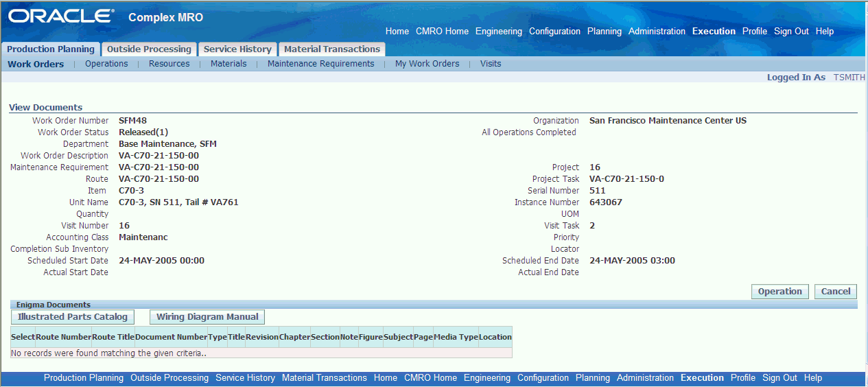Click the Location column header

pyautogui.click(x=495, y=337)
